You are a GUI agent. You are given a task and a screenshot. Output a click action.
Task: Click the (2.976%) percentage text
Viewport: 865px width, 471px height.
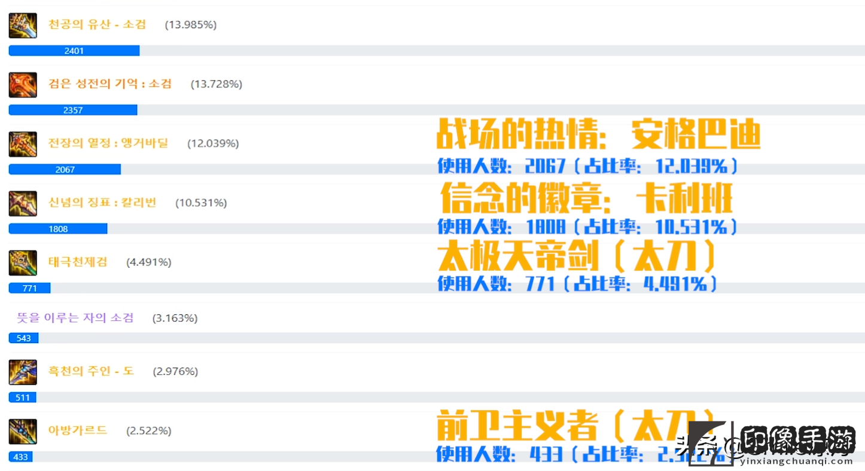(175, 371)
